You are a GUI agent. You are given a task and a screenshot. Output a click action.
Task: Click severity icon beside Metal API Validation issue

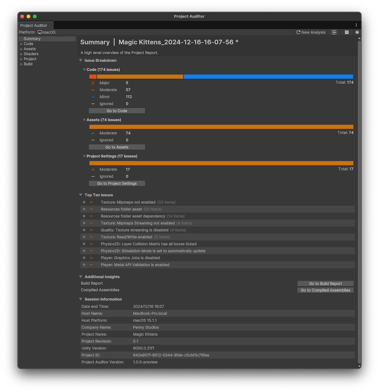click(91, 265)
